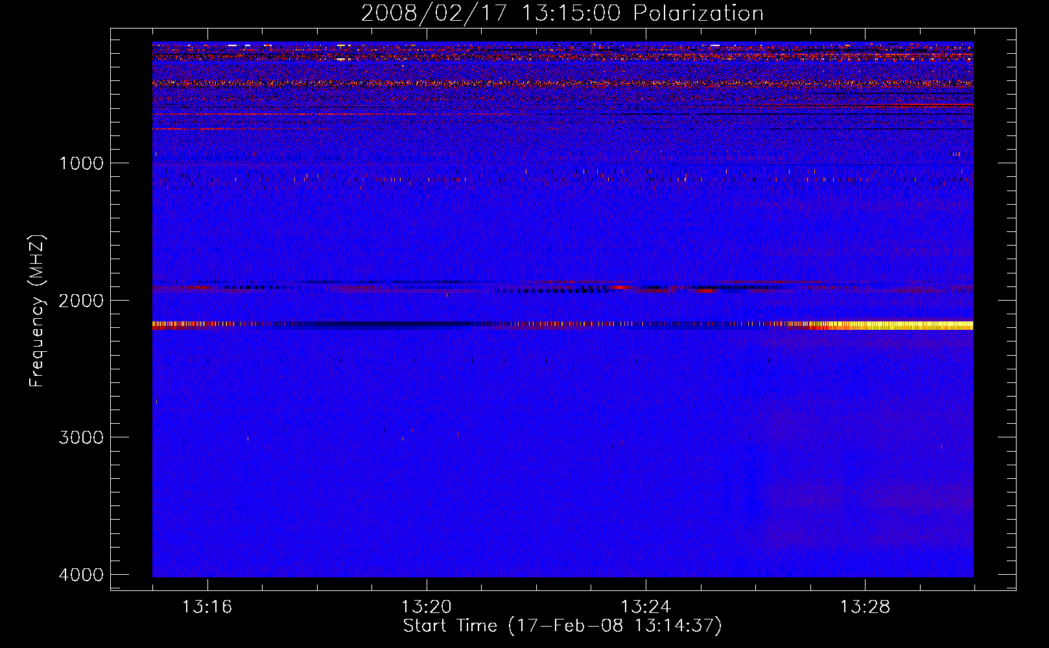Click the '3000' frequency tick label
Screen dimensions: 1049x648
[81, 437]
